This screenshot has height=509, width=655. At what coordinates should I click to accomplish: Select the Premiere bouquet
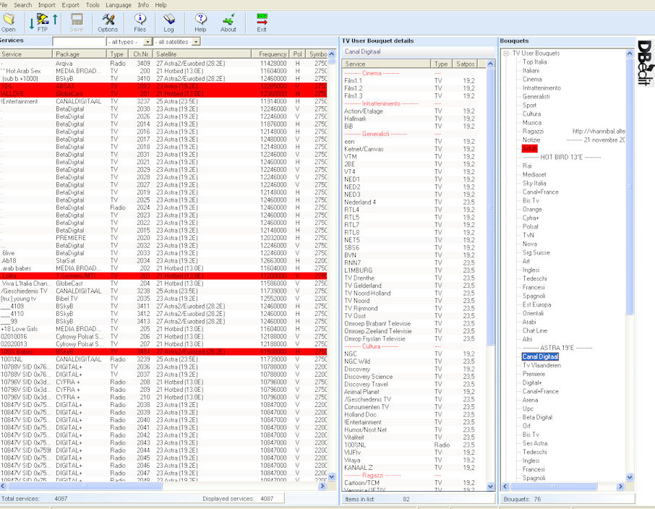[x=534, y=374]
